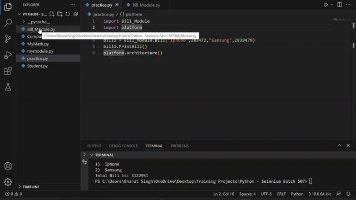Select the TERMINAL panel tab

coord(154,146)
